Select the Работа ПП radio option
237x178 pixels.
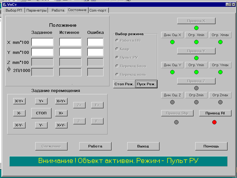(x=128, y=40)
